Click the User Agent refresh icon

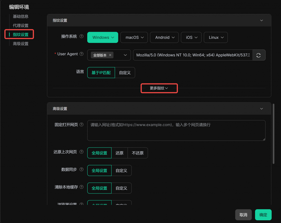pos(258,55)
